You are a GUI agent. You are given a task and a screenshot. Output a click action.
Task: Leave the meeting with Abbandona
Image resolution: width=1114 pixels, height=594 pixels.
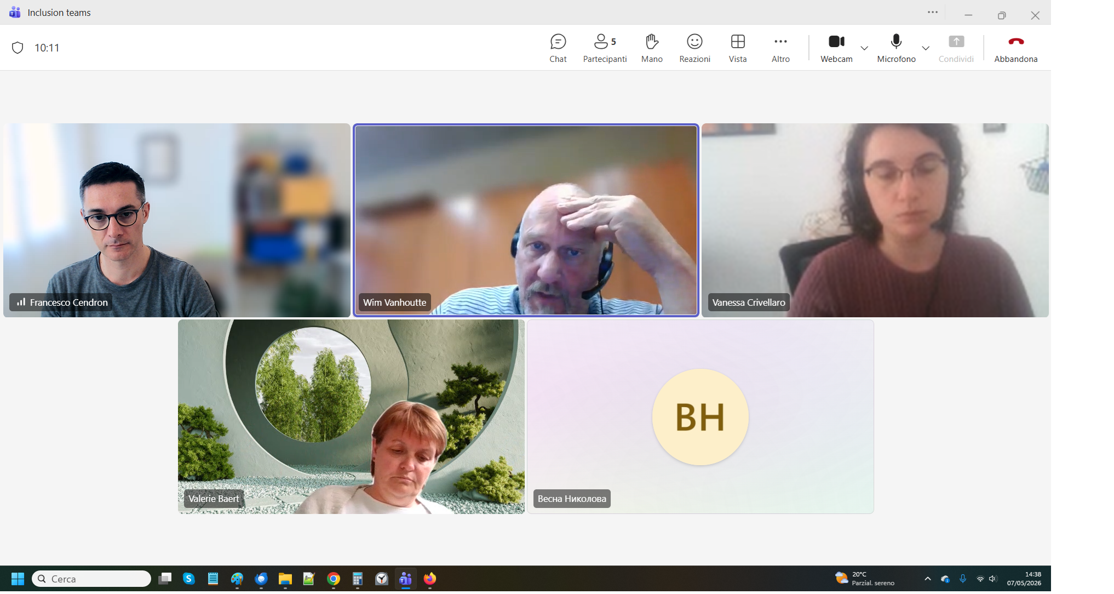pyautogui.click(x=1015, y=48)
